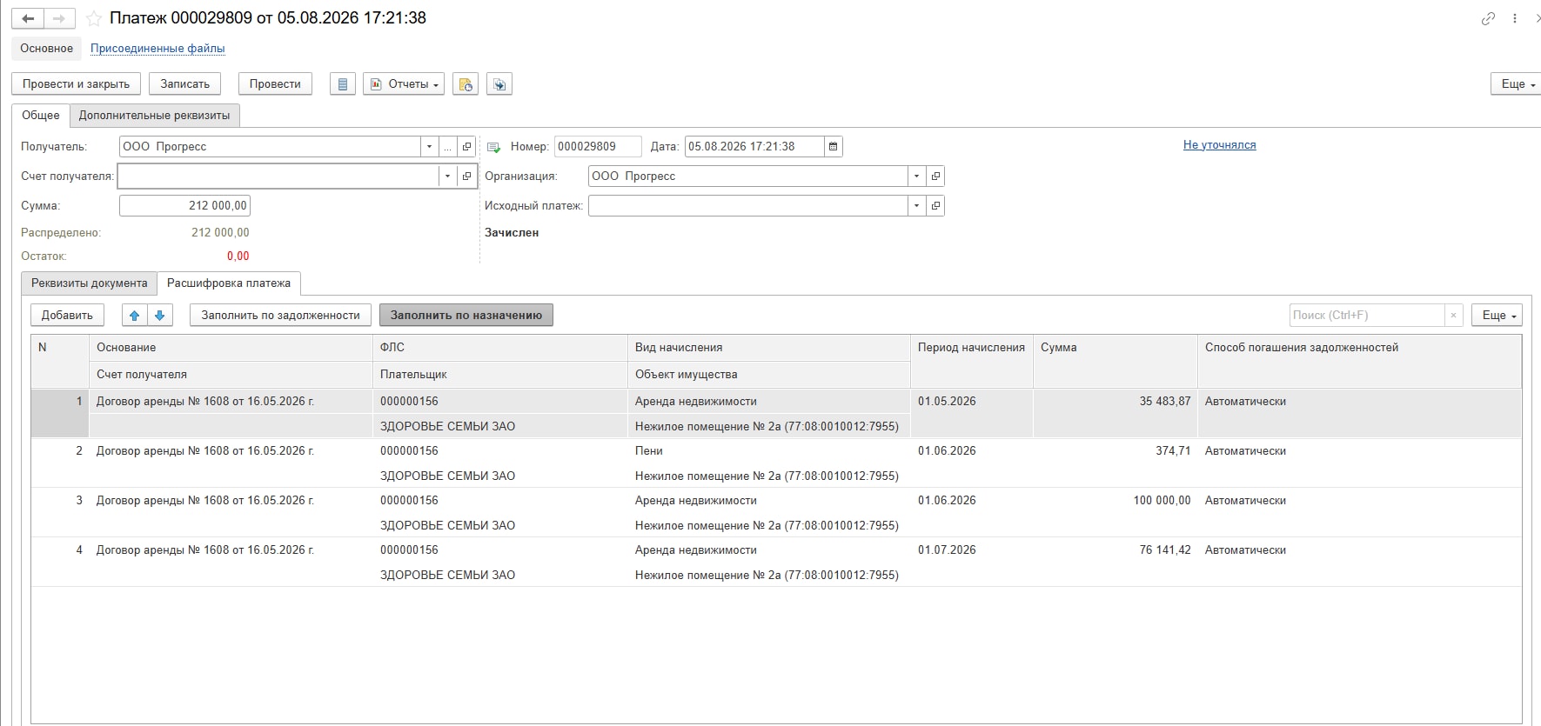Click Провести и закрыть button

pyautogui.click(x=76, y=84)
